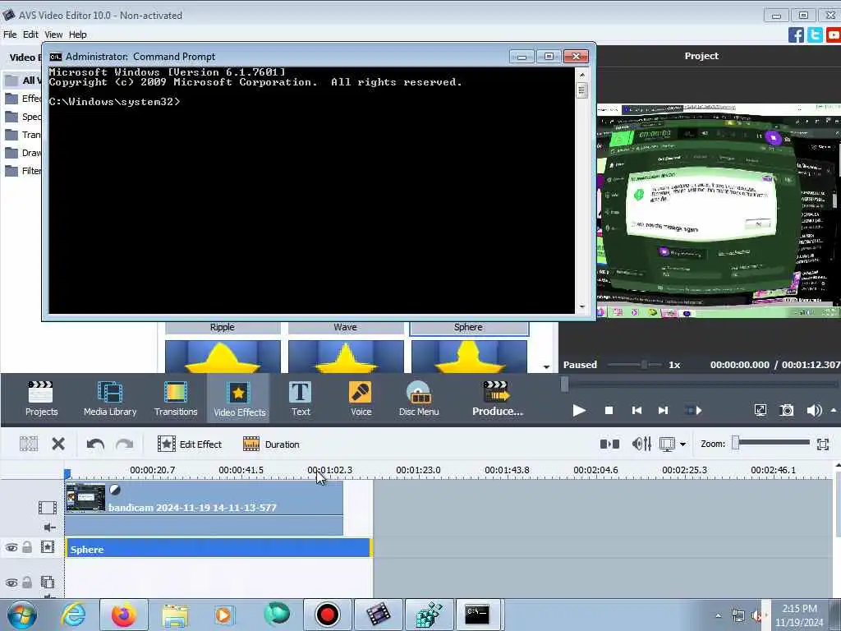Switch preview to full screen
This screenshot has height=631, width=841.
coord(760,411)
